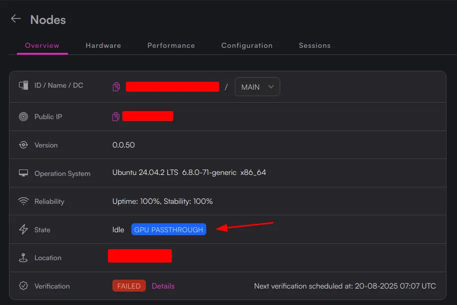457x305 pixels.
Task: Copy the Public IP with the clipboard icon
Action: 116,117
